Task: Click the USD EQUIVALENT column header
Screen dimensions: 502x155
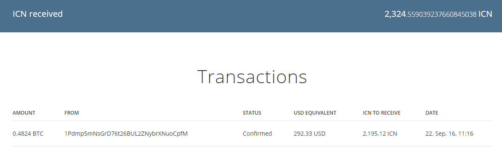Action: [x=315, y=113]
